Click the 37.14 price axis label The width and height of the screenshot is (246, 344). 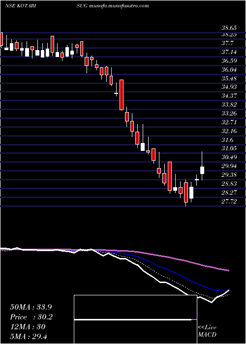click(x=230, y=52)
